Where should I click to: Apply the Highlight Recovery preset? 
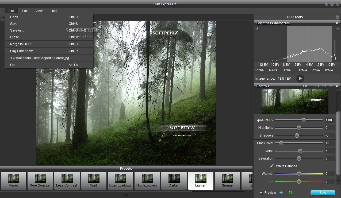147,181
